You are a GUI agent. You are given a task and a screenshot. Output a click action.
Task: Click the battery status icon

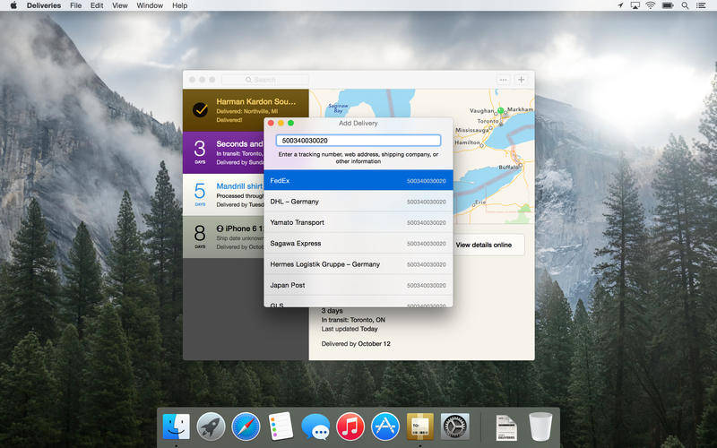point(668,5)
